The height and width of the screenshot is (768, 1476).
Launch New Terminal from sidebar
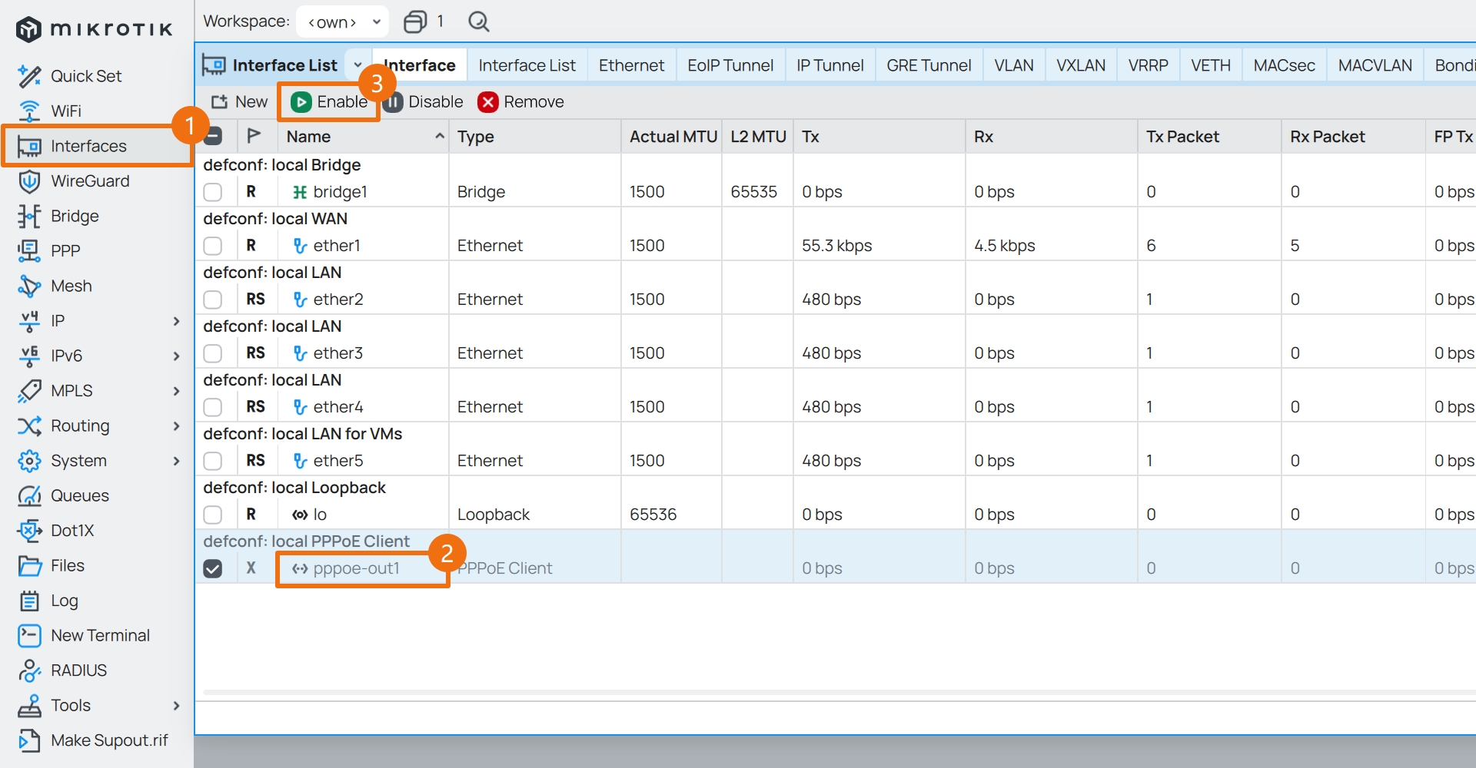click(x=100, y=635)
